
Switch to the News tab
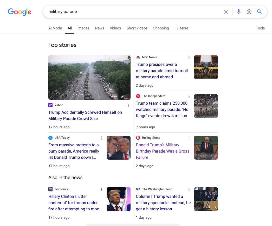pyautogui.click(x=99, y=28)
